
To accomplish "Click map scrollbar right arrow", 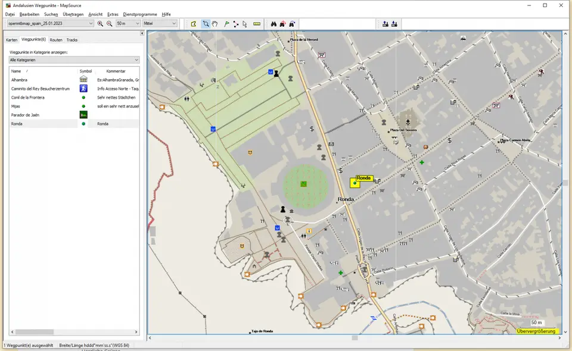I will coord(559,338).
